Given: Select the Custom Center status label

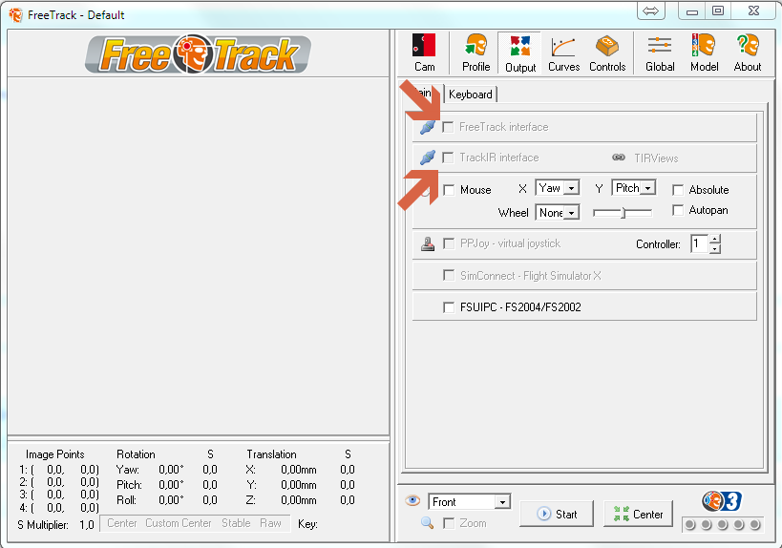Looking at the screenshot, I should click(x=178, y=523).
